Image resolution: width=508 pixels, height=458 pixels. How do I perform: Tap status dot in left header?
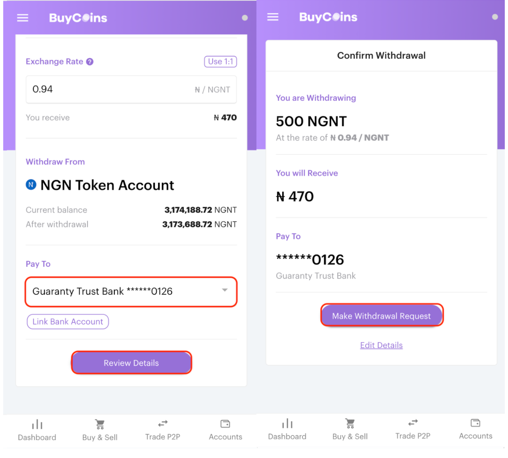[245, 18]
